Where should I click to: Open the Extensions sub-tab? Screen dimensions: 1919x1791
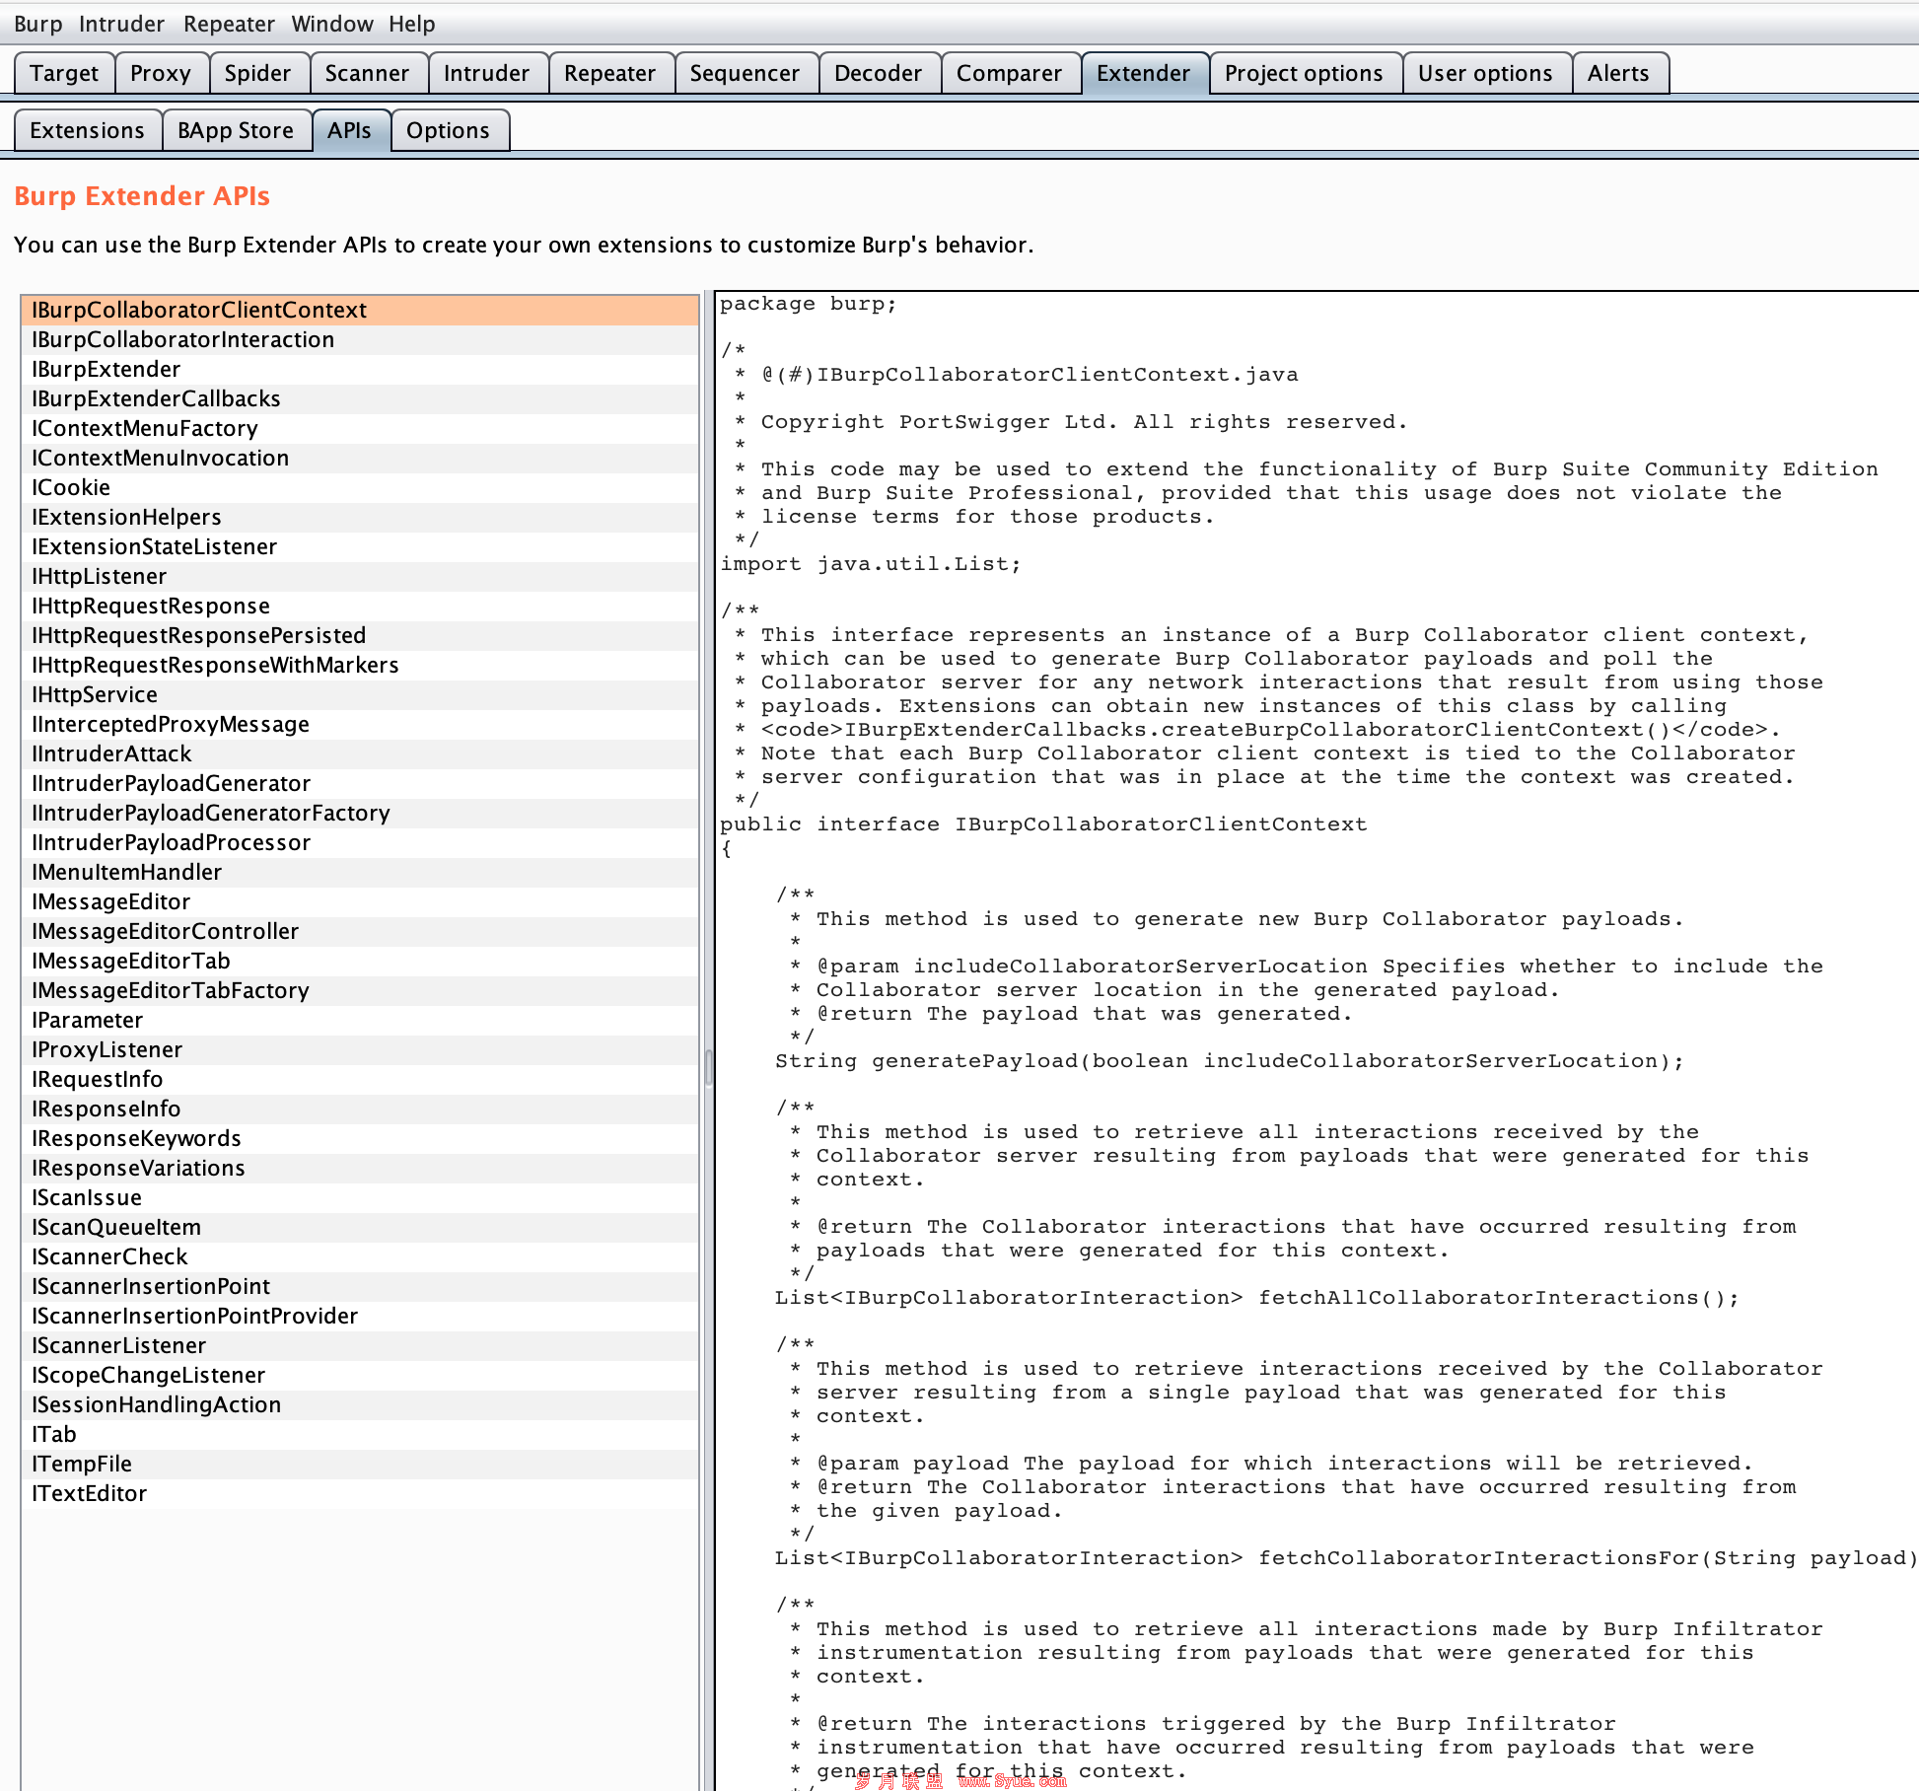pos(87,130)
